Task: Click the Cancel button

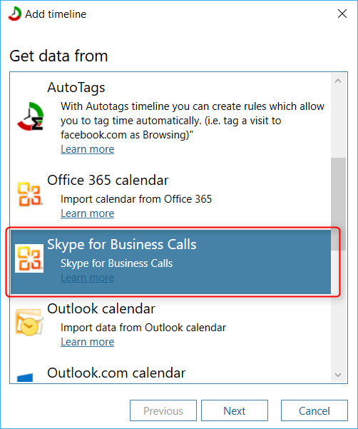Action: point(314,410)
